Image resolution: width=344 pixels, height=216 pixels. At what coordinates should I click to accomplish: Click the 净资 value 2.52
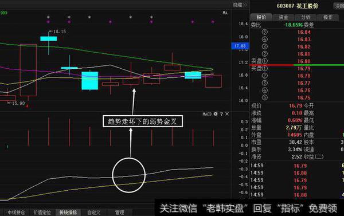297,157
